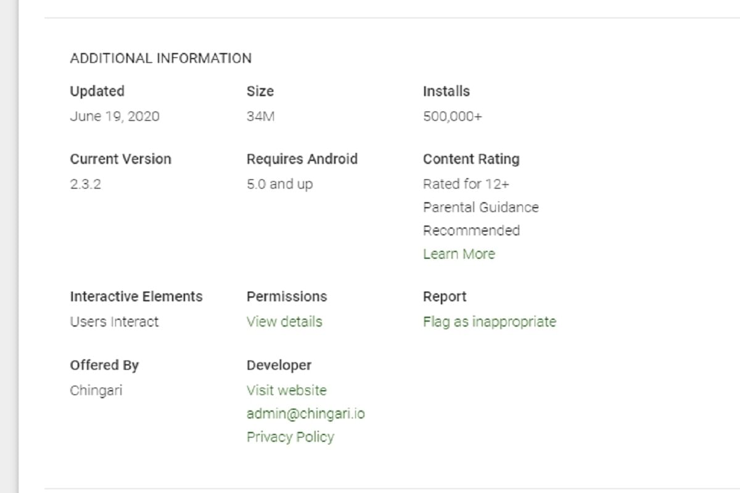Click the Permissions label

tap(286, 296)
